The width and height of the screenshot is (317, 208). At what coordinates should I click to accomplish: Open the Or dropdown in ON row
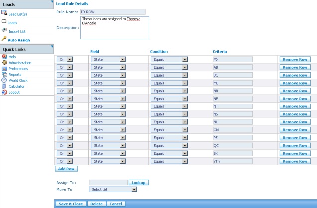point(65,130)
